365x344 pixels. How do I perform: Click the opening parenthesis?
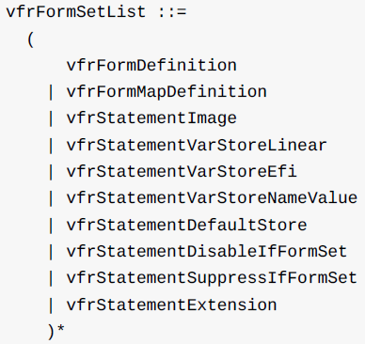tap(30, 39)
